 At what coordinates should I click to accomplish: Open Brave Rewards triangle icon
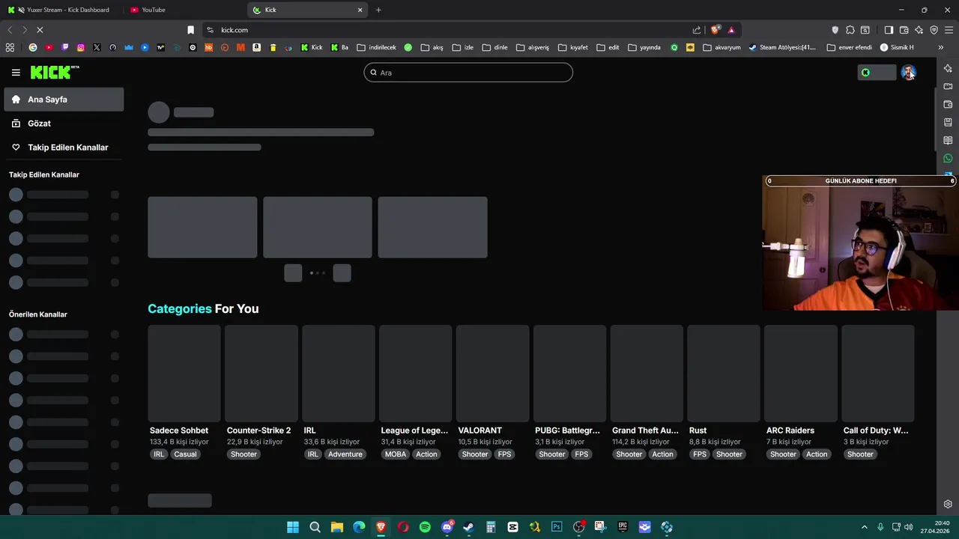(x=731, y=30)
